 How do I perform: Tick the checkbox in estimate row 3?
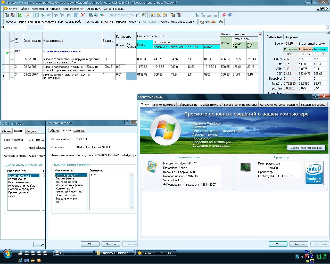(12, 76)
